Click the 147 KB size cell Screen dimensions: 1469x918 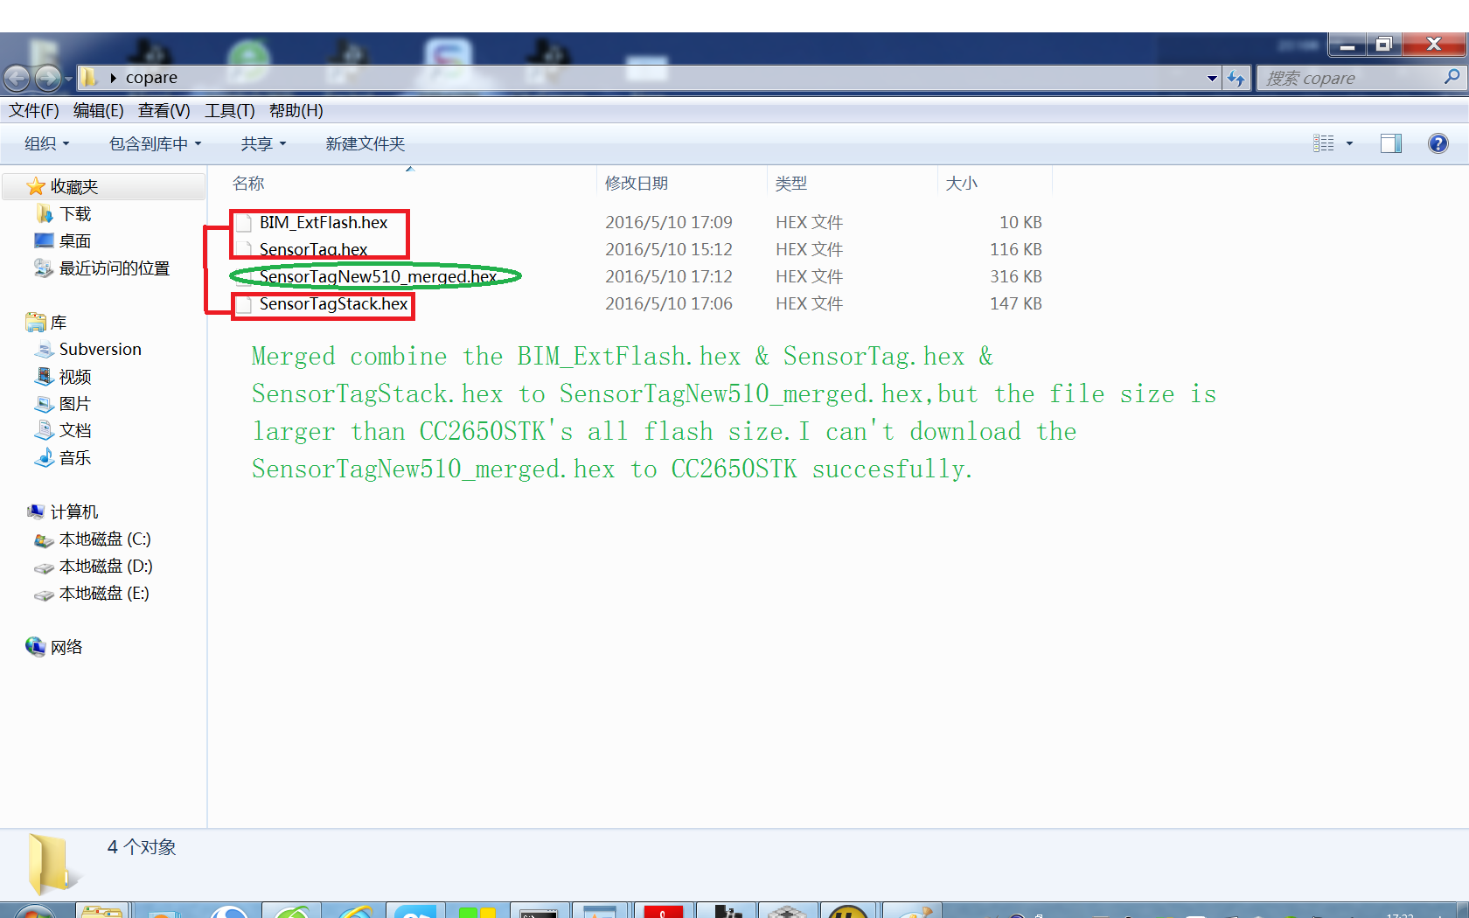[x=1016, y=303]
